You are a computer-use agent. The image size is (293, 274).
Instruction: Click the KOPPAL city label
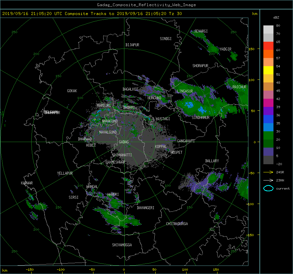click(161, 147)
